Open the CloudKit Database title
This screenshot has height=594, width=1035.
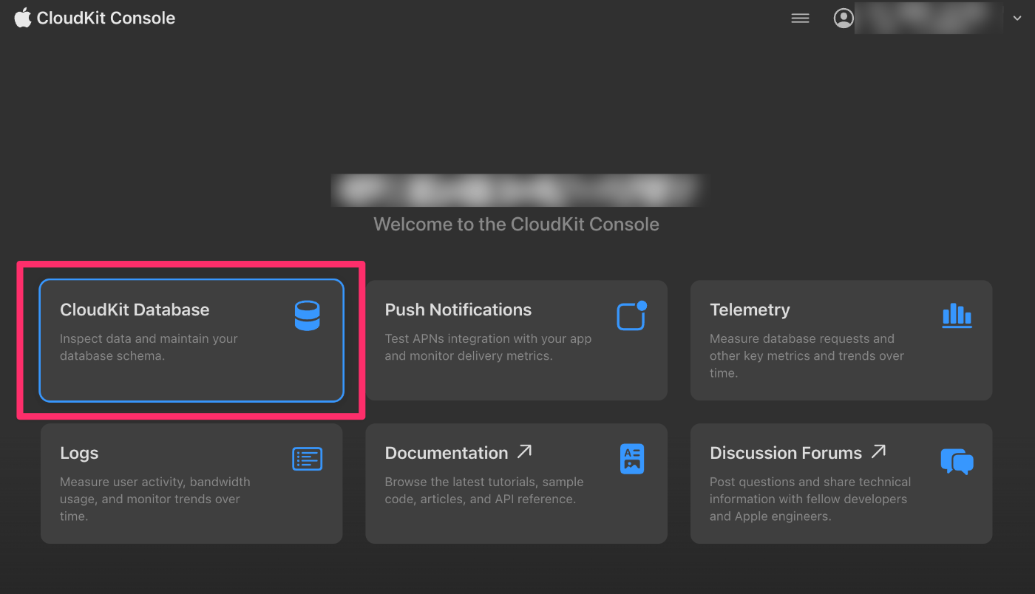click(x=135, y=310)
